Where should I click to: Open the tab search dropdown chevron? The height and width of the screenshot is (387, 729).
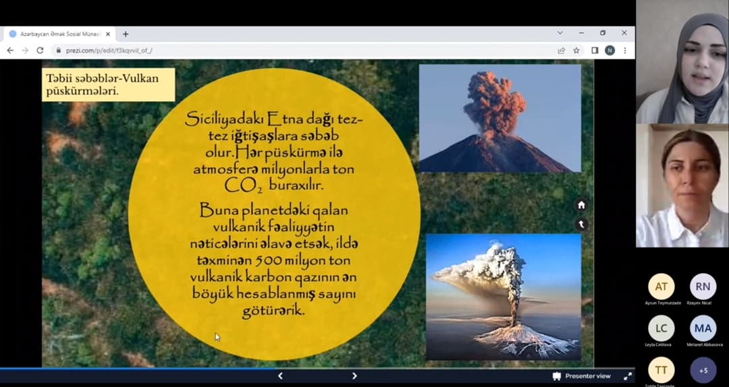[x=560, y=33]
